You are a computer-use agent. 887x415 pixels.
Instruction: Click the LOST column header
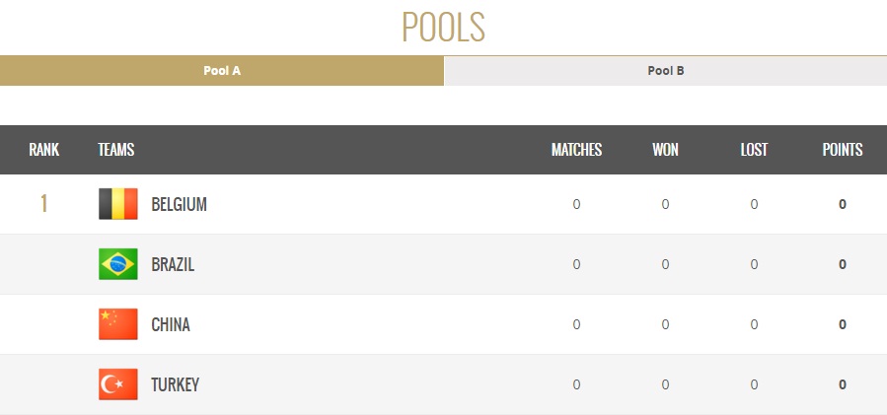[x=754, y=150]
